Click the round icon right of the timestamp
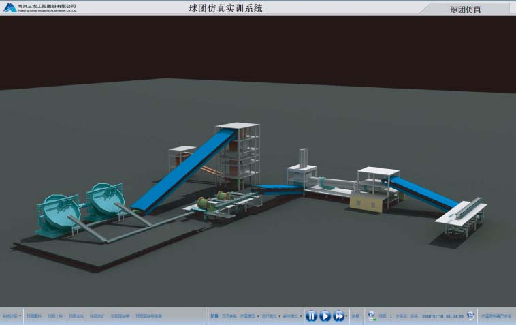Image resolution: width=516 pixels, height=325 pixels. 470,315
